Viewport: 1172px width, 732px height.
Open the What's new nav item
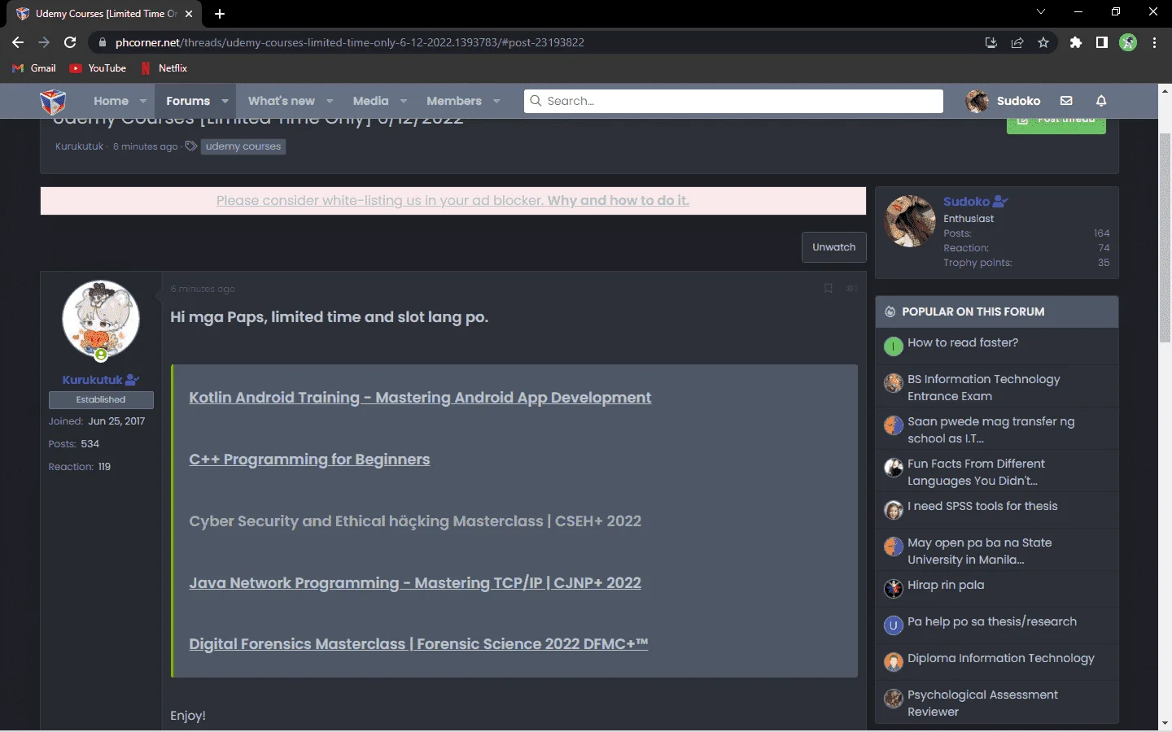pyautogui.click(x=282, y=101)
